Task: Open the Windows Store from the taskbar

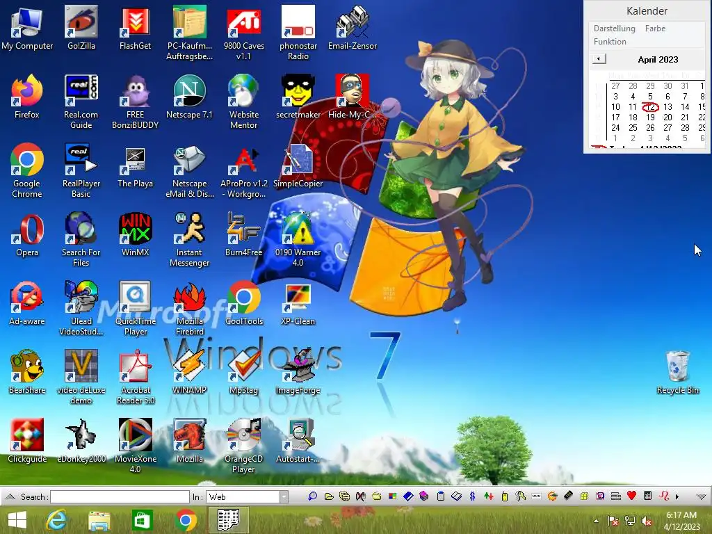Action: (142, 520)
